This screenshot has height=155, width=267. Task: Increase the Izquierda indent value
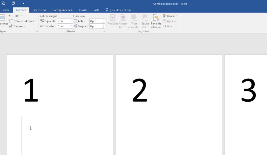click(71, 20)
